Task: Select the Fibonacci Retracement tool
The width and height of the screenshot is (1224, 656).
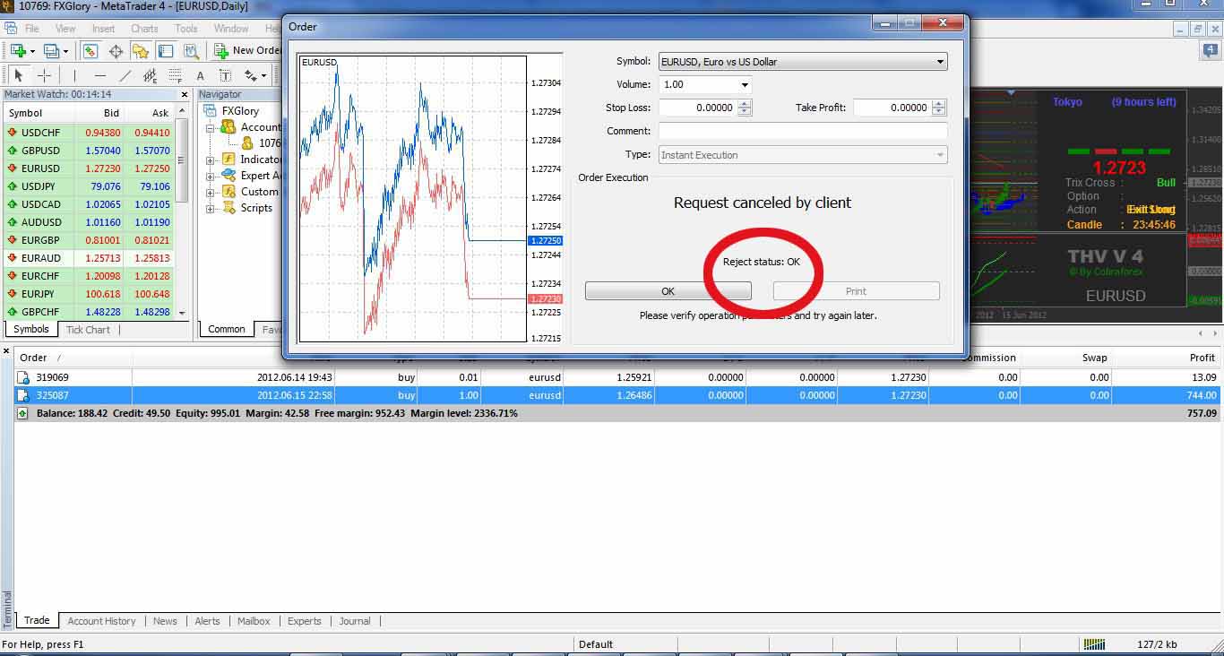Action: pos(176,75)
